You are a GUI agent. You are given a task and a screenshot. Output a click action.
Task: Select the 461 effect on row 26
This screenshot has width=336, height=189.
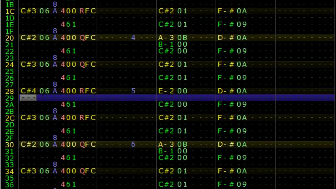(x=68, y=78)
